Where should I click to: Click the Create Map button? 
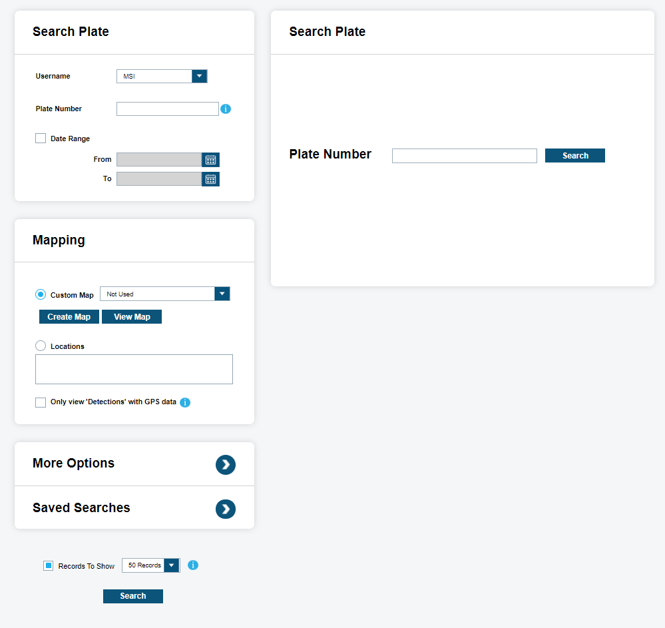(69, 317)
